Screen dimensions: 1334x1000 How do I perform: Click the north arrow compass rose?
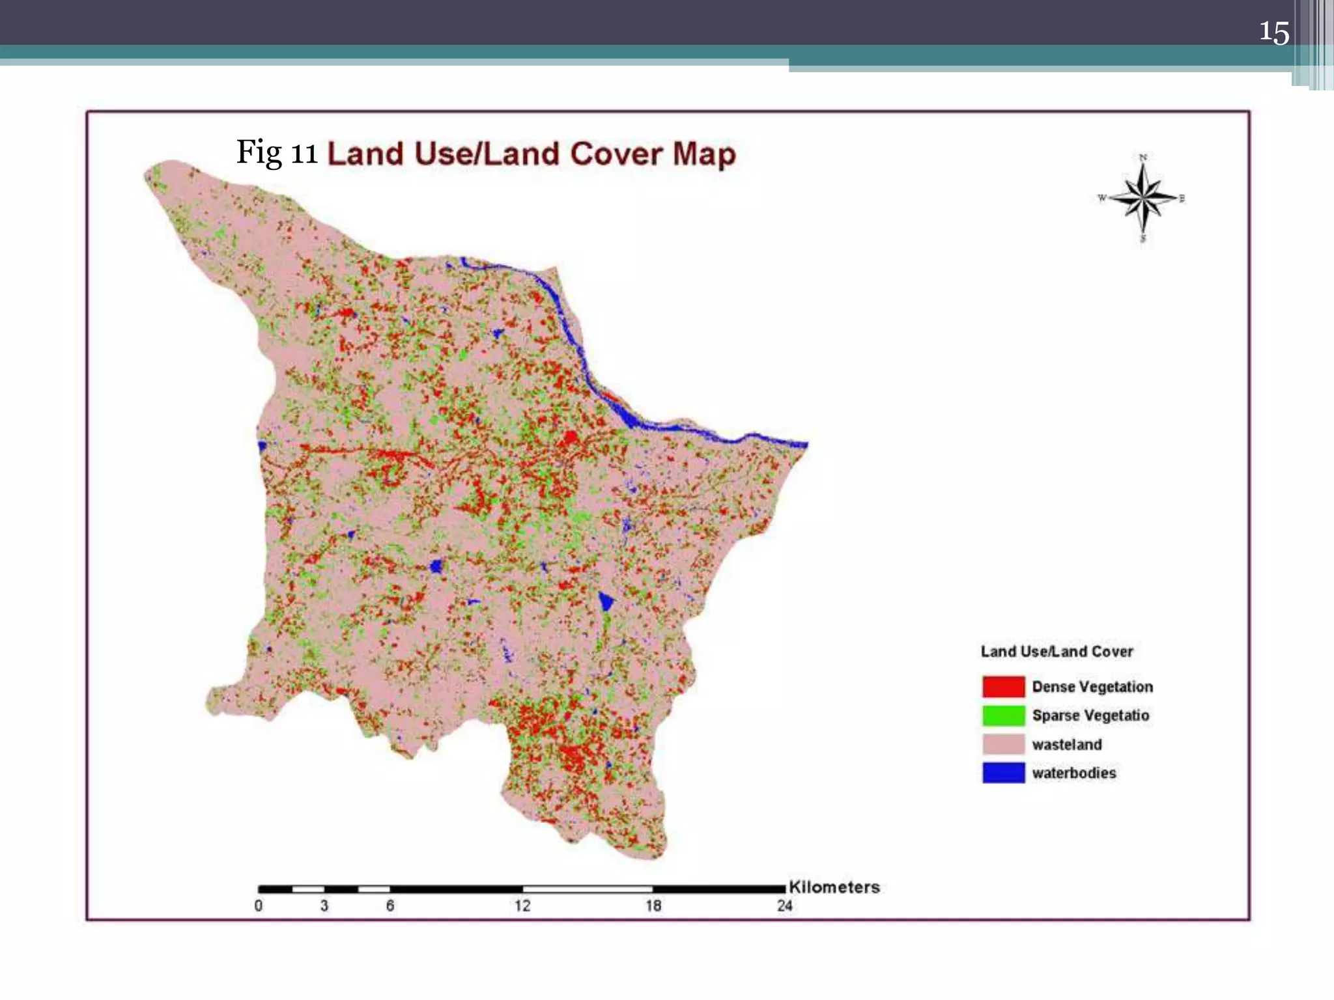(1142, 198)
